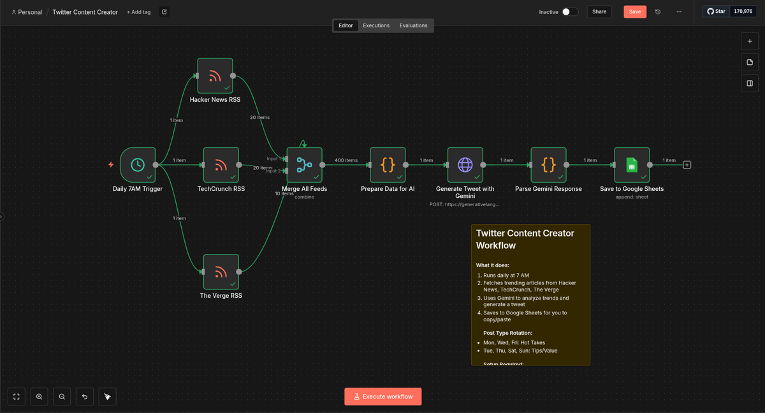Click the Save to Google Sheets label
This screenshot has height=413, width=765.
[x=632, y=189]
